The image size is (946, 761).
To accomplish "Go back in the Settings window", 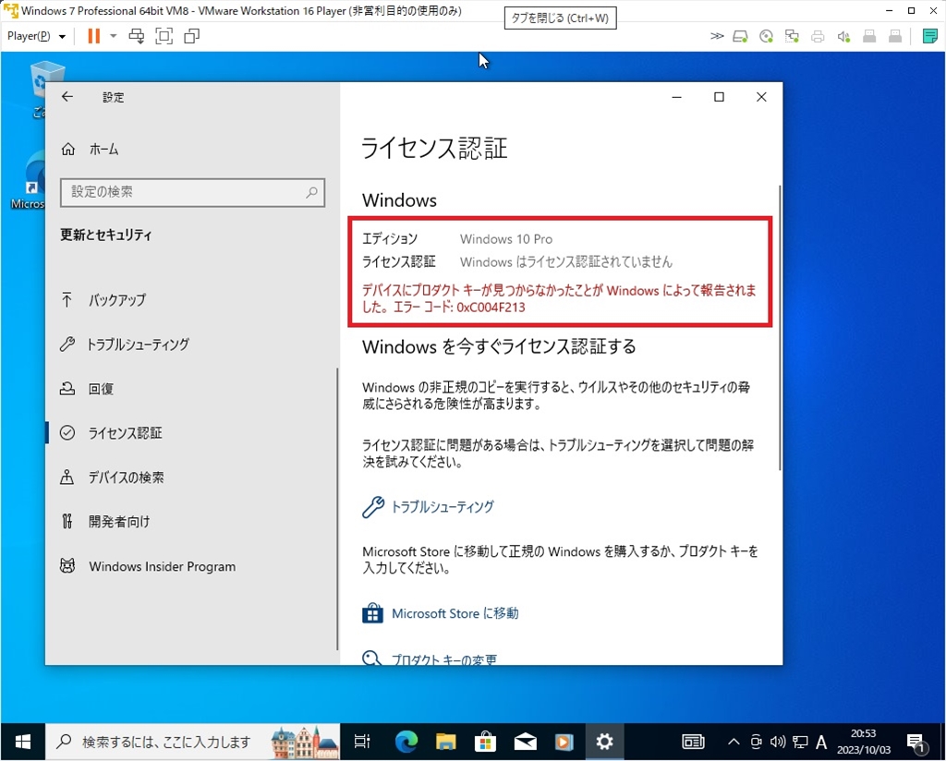I will pos(67,96).
